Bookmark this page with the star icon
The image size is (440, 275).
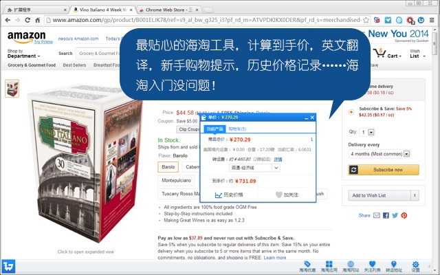pyautogui.click(x=366, y=20)
